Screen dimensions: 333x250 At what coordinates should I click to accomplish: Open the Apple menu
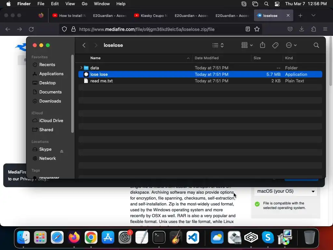(8, 4)
